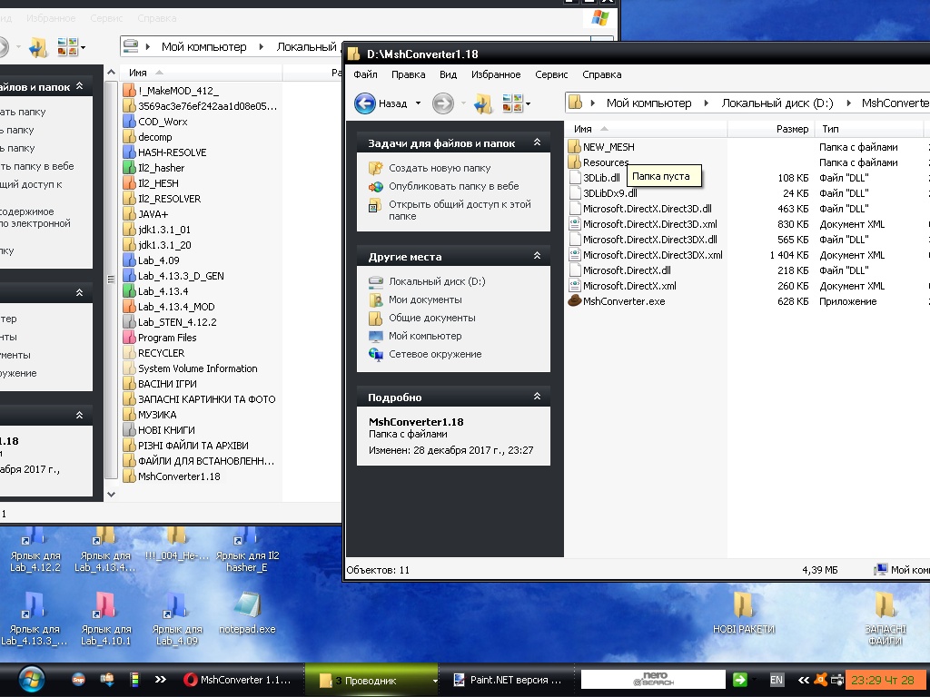Click the Up folder icon in toolbar

[x=483, y=103]
